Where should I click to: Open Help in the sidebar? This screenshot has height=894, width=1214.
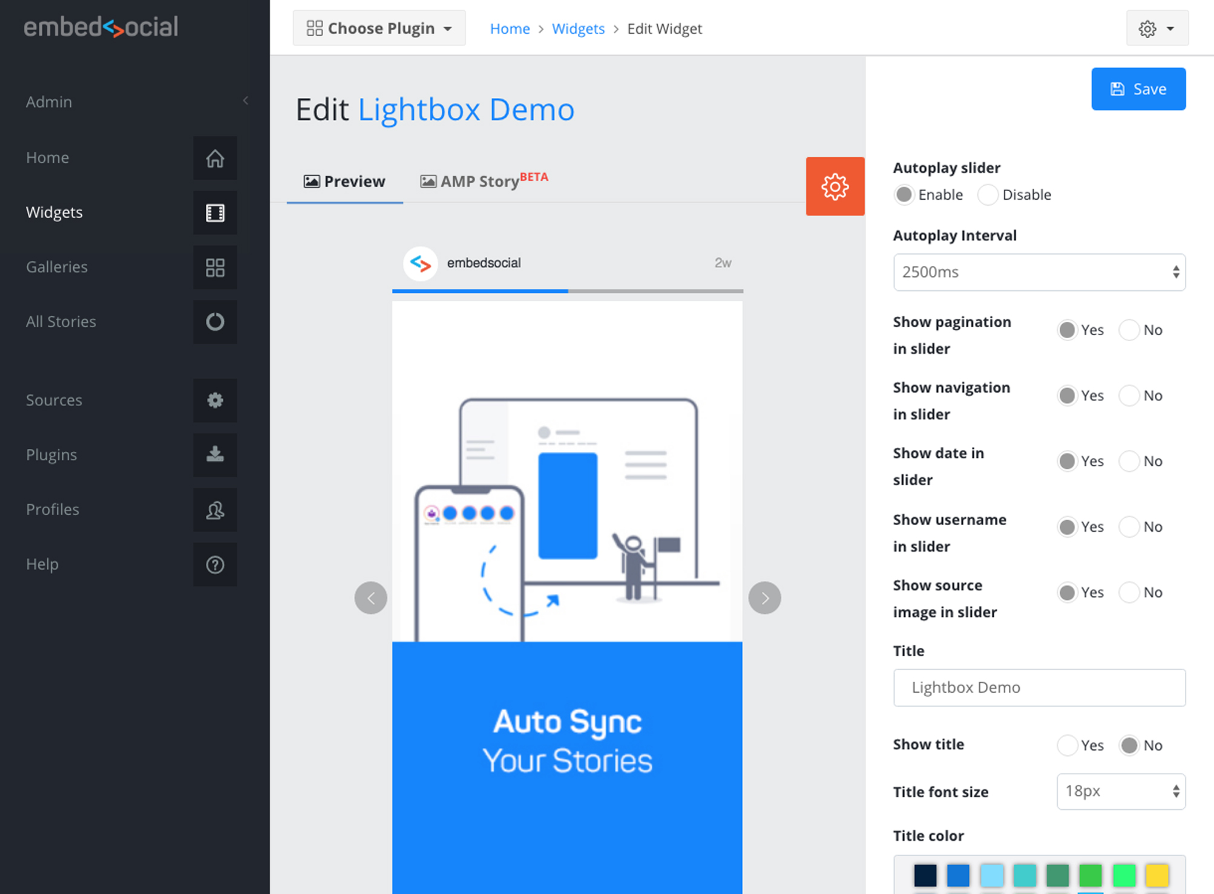(x=42, y=564)
